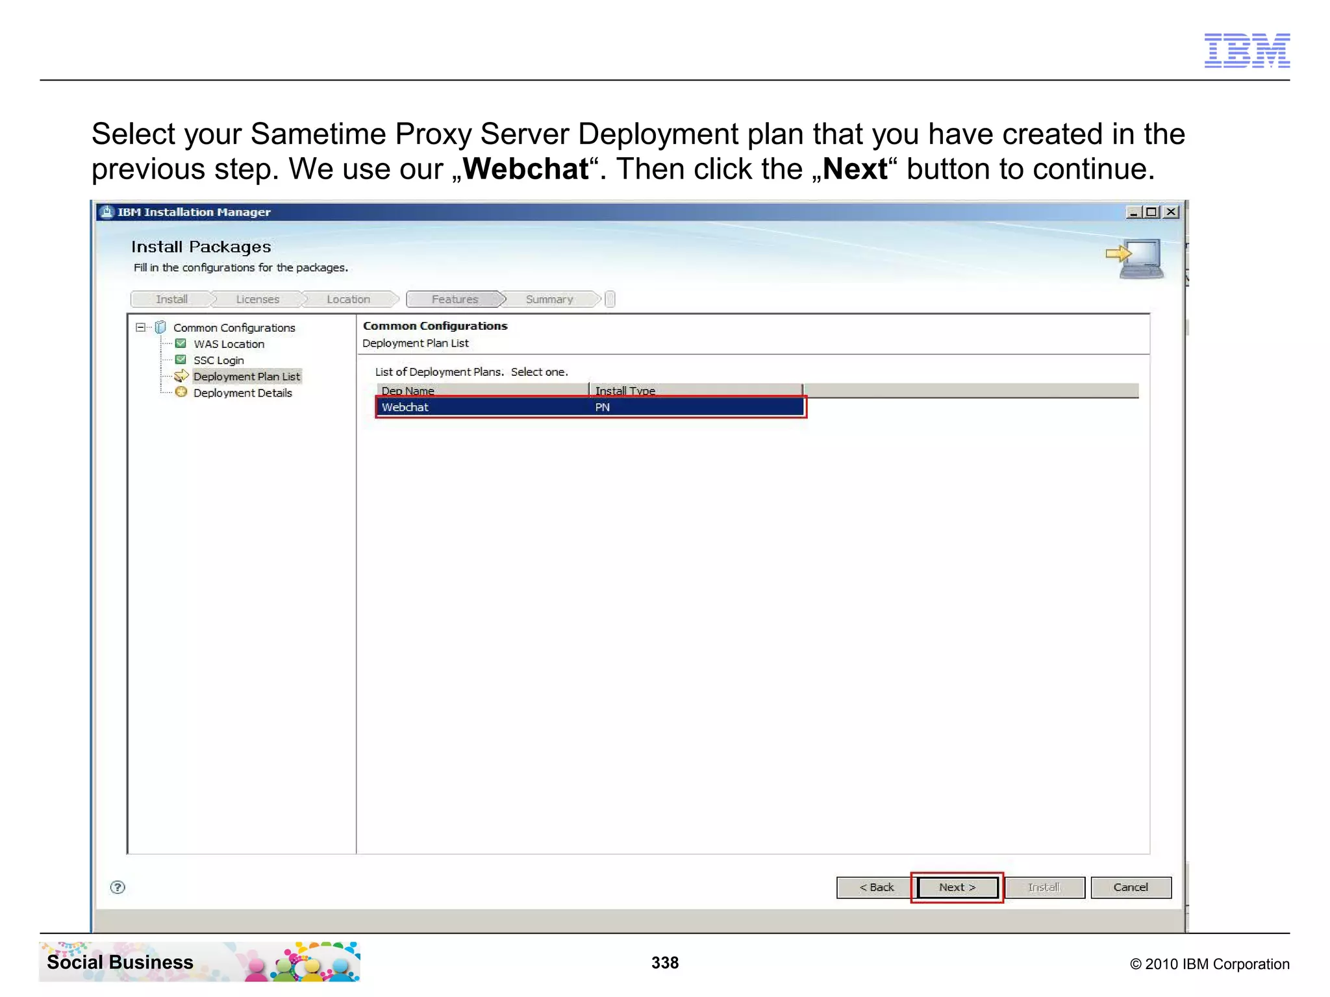1330x997 pixels.
Task: Click the < Back button
Action: [877, 887]
